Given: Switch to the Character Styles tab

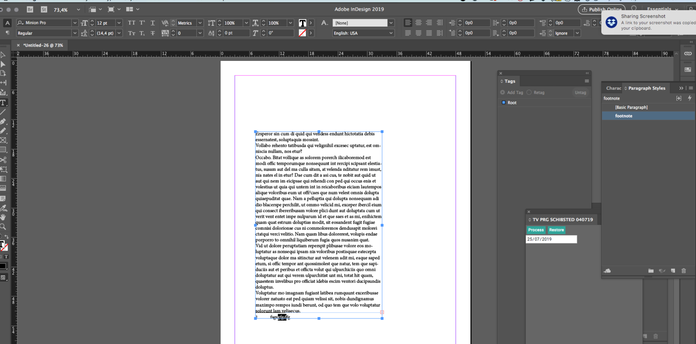Looking at the screenshot, I should point(613,88).
